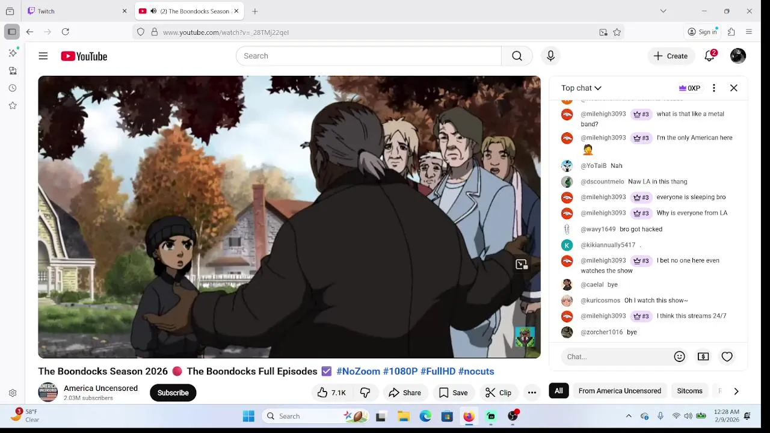Show hidden system tray icons chevron
Screen dimensions: 770x433
point(629,416)
